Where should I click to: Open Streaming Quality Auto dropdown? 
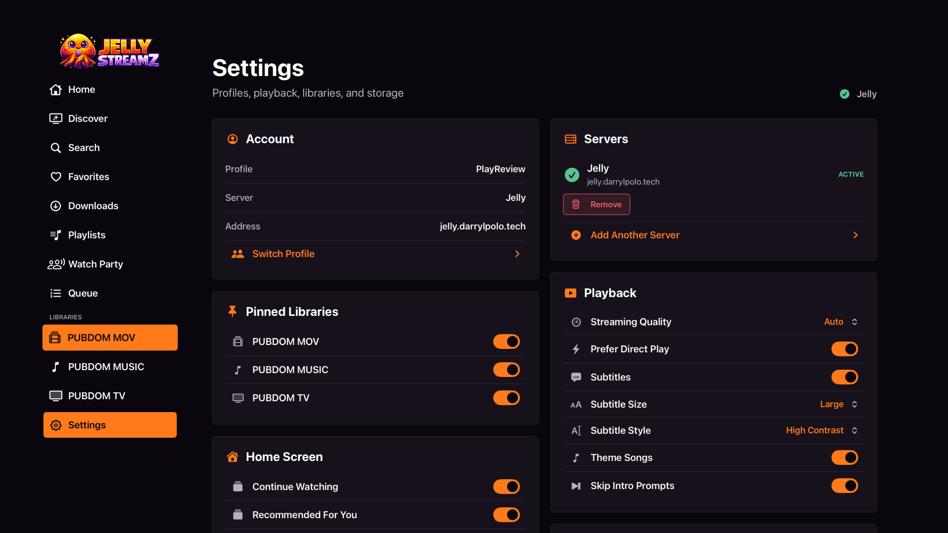click(x=841, y=322)
